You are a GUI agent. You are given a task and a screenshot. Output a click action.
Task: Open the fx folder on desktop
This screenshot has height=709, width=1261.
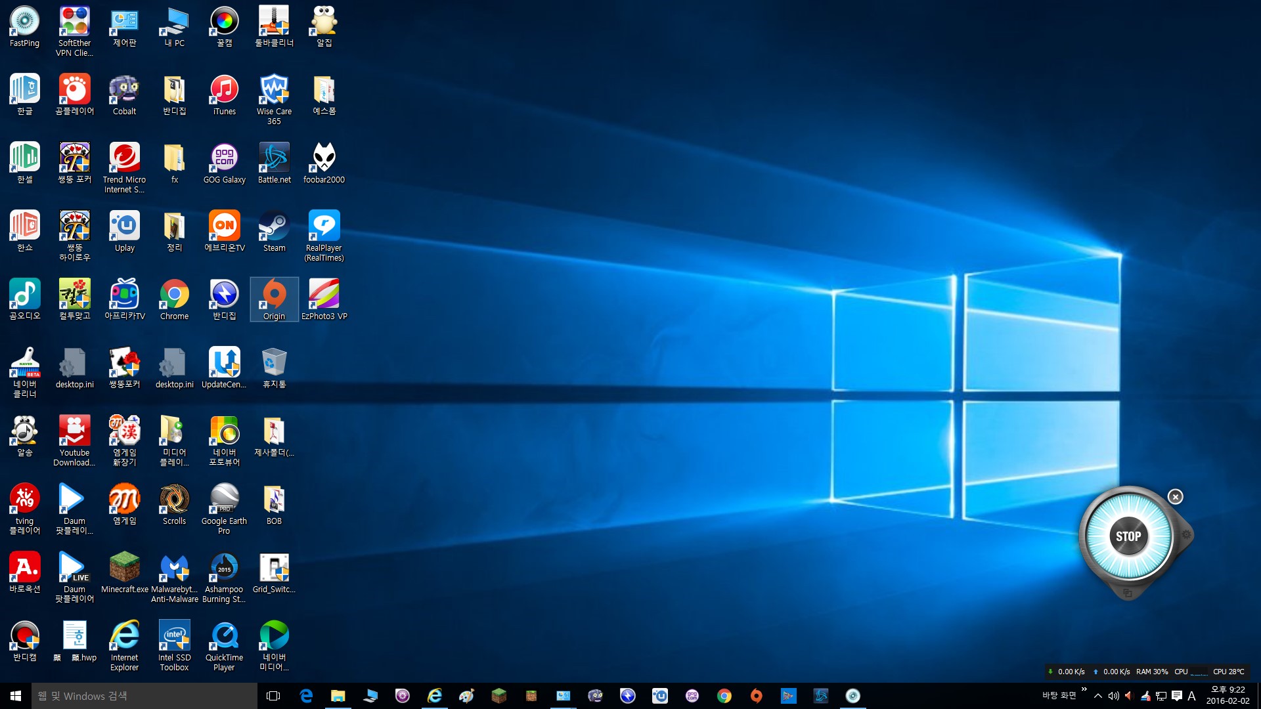174,163
